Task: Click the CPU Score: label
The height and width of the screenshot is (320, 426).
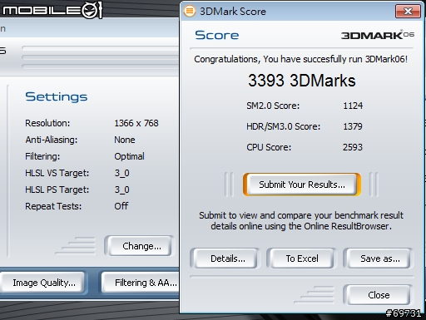Action: click(269, 147)
